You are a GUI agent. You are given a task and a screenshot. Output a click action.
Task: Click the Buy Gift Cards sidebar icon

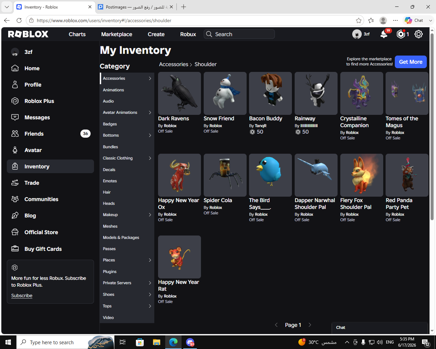click(15, 249)
